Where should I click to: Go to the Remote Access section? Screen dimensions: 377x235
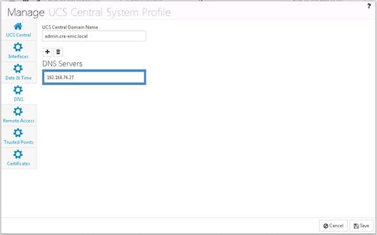[19, 115]
